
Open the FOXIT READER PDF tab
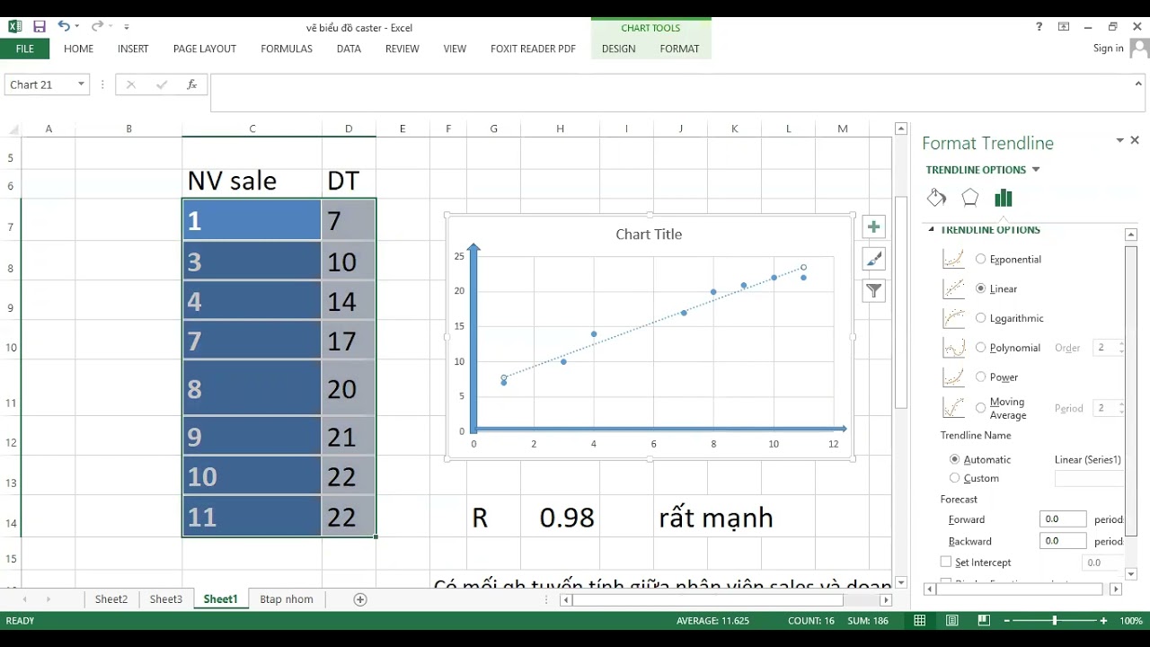pos(533,49)
